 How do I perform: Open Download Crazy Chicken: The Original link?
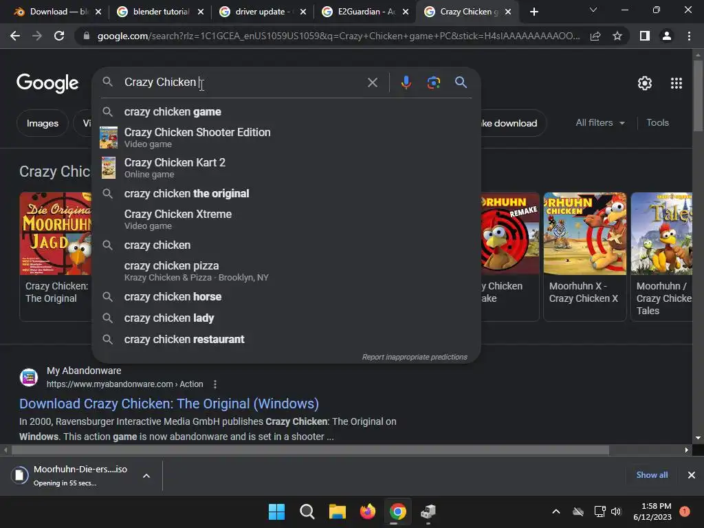[x=169, y=404]
